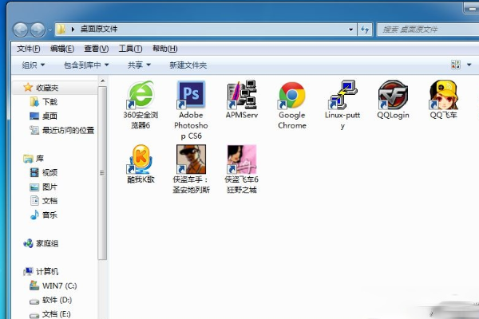Expand the 包含到库中 dropdown

click(x=86, y=65)
